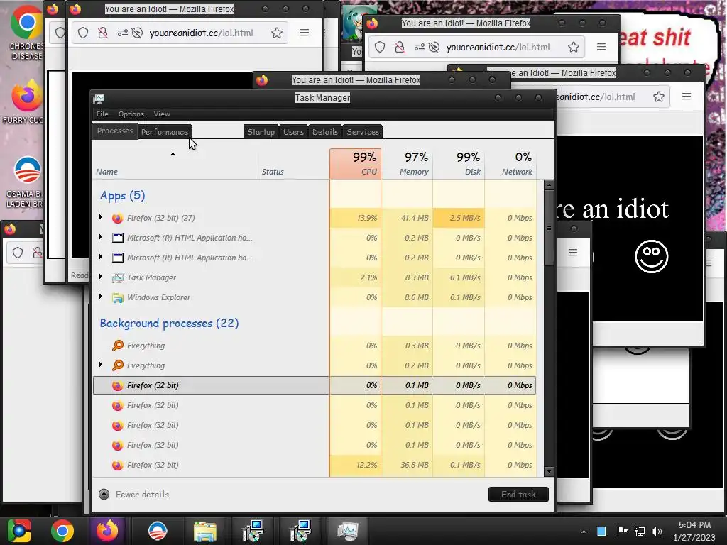Open hamburger menu in top-right Firefox window
Screen dimensions: 727x545
pyautogui.click(x=601, y=47)
